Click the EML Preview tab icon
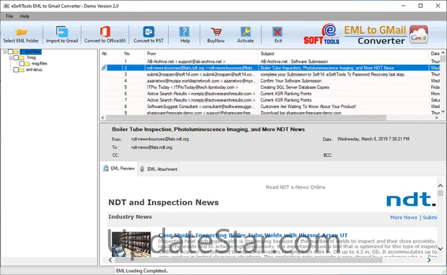The image size is (447, 275). [106, 168]
